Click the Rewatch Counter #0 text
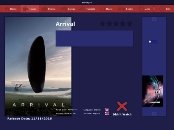This screenshot has height=130, width=174. [x=66, y=114]
